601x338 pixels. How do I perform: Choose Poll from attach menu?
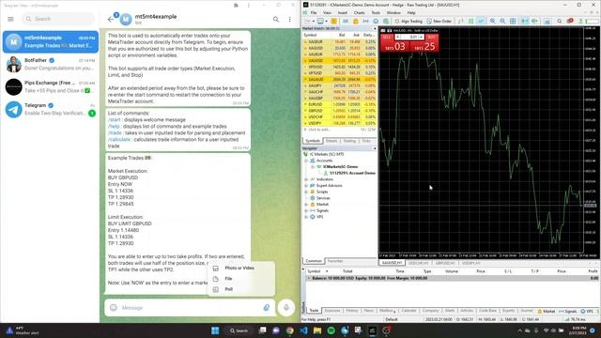(x=240, y=289)
